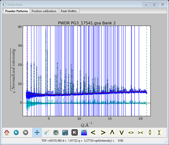The image size is (169, 145).
Task: Shift plot down with v arrow button
Action: click(x=122, y=133)
